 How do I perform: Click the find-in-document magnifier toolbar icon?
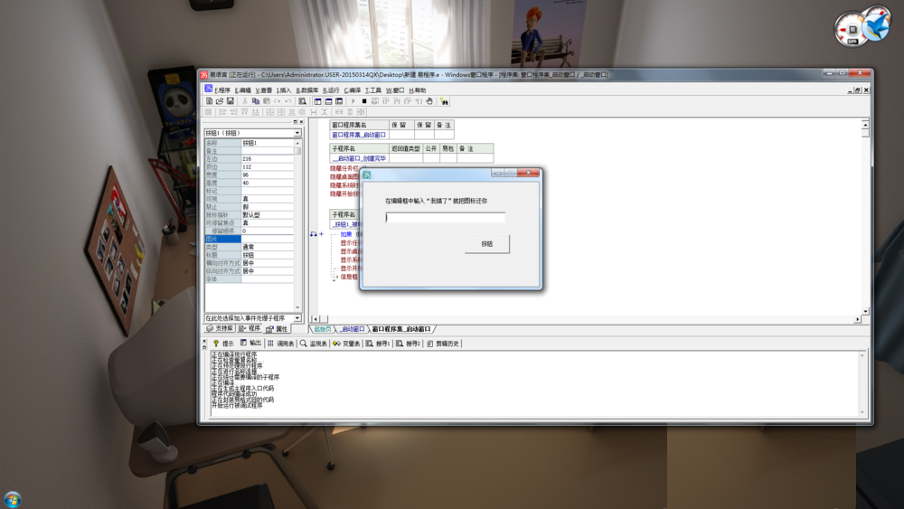(x=302, y=101)
